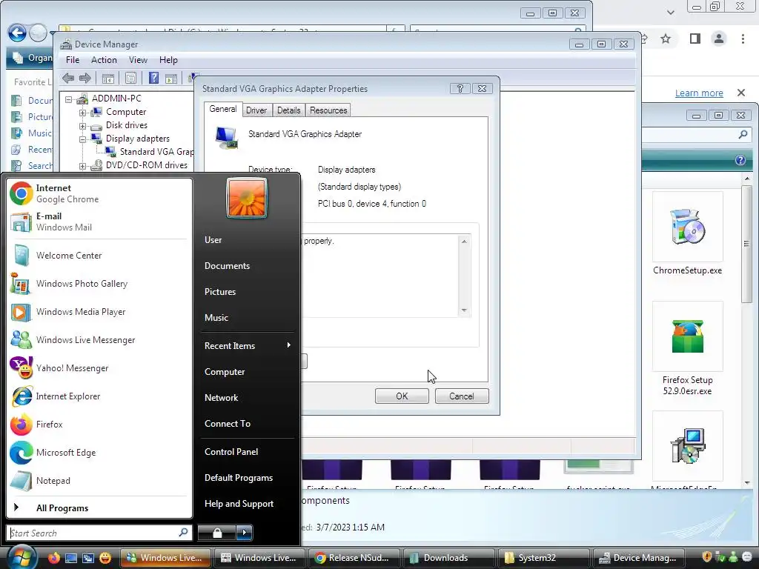Click OK in adapter Properties dialog
The height and width of the screenshot is (569, 759).
tap(402, 396)
